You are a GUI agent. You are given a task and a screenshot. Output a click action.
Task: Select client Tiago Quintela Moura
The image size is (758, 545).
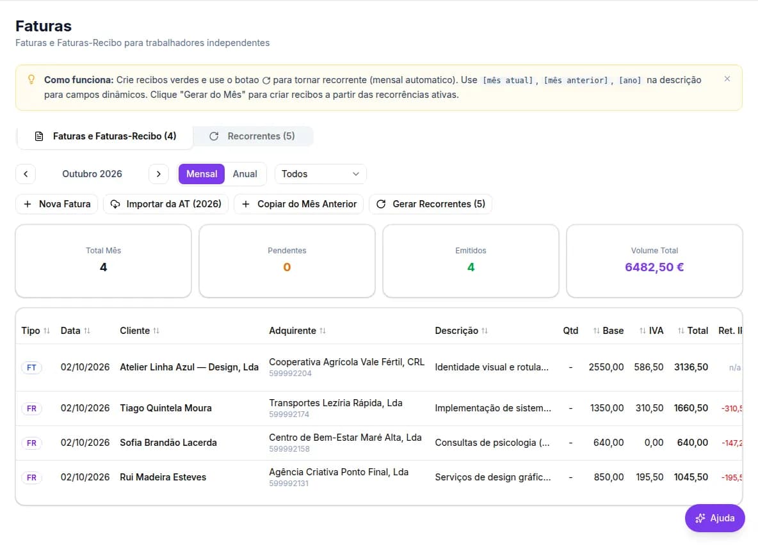[166, 408]
